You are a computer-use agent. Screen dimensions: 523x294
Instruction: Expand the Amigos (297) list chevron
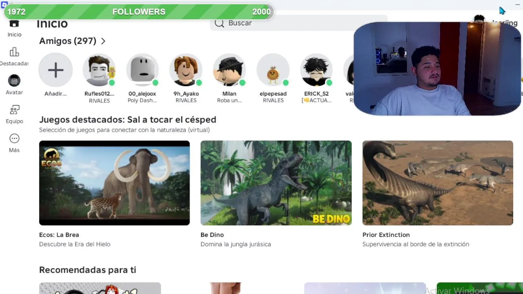(x=103, y=41)
